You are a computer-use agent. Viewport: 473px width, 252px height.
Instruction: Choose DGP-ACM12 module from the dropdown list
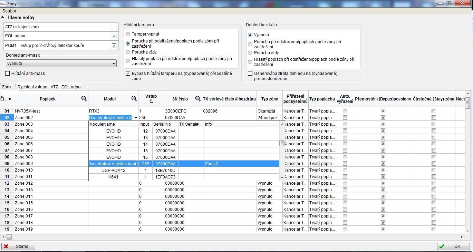[x=113, y=170]
